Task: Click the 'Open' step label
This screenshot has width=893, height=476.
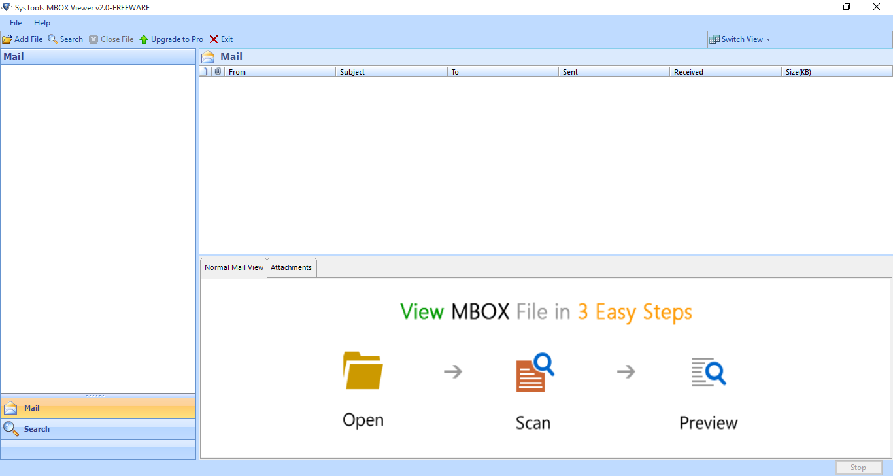Action: tap(363, 420)
